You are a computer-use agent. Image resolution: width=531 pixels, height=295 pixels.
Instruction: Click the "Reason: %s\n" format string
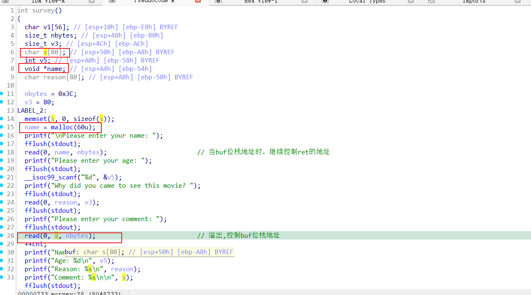point(79,269)
